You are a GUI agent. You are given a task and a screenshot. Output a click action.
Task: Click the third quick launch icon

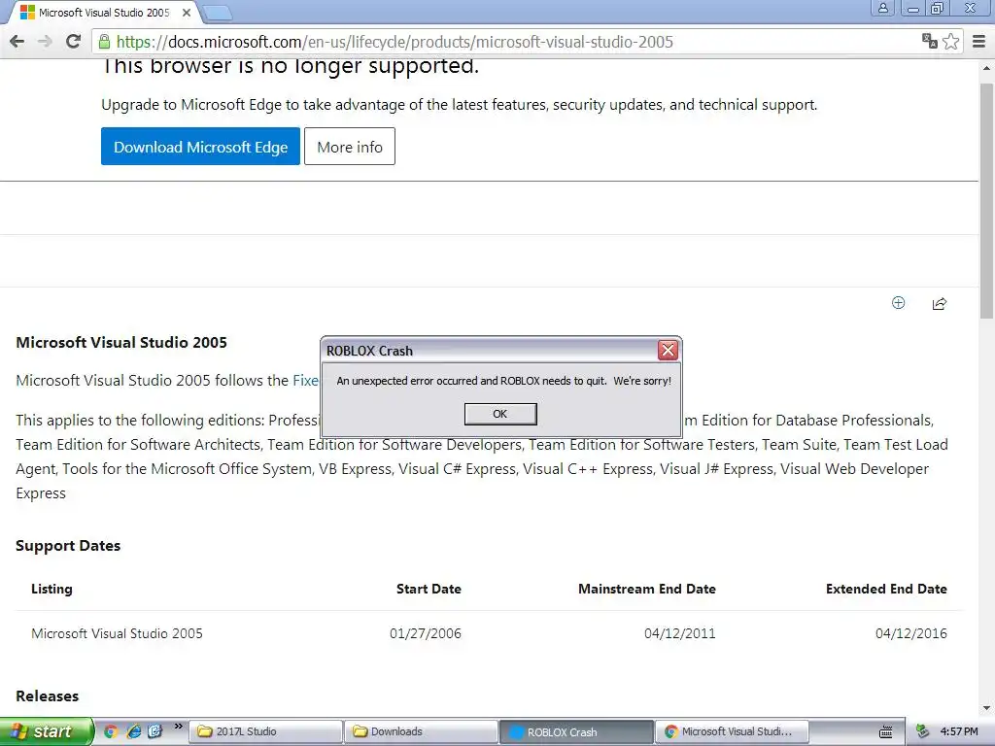click(x=154, y=731)
